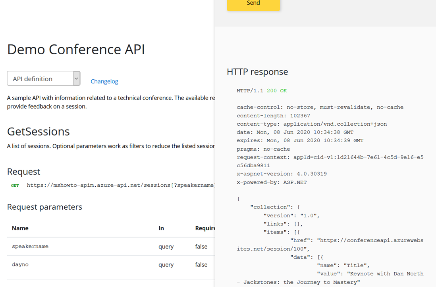Click the false cell in speakername row

point(201,247)
